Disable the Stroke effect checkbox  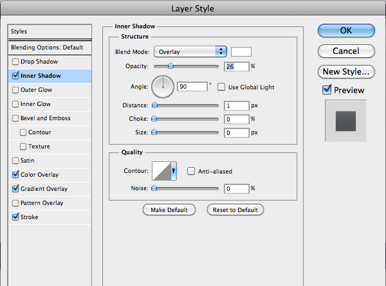15,217
